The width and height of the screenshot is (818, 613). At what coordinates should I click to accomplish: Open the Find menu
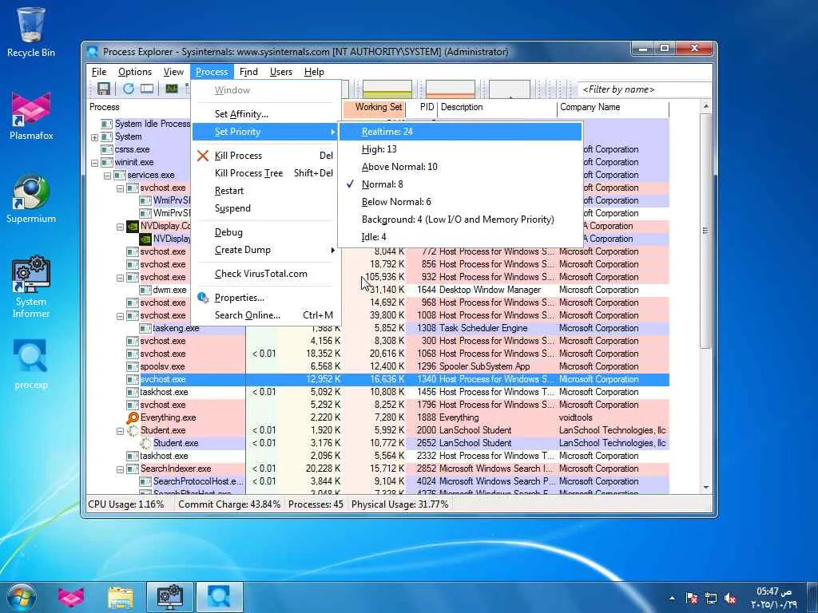click(248, 72)
